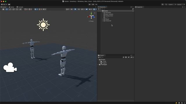Click the blue Z axis on orientation gizmo

[x=94, y=17]
